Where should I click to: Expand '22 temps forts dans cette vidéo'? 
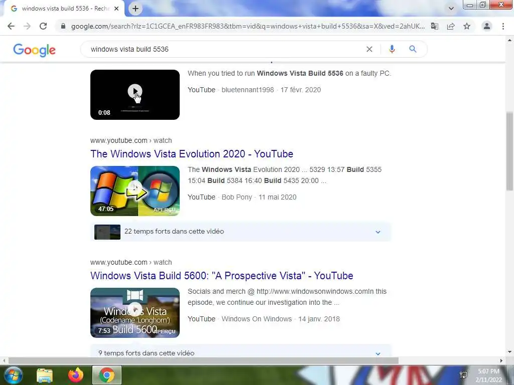pos(241,232)
